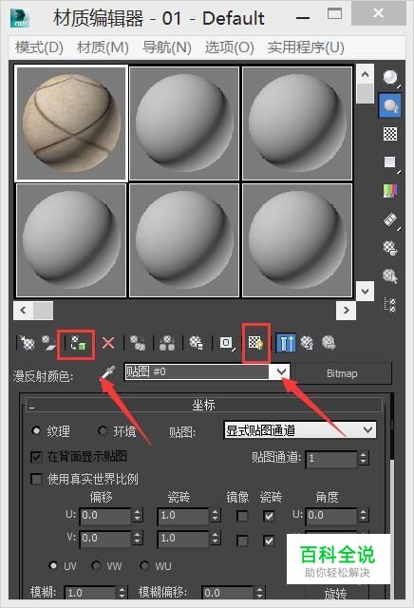Click the 模糊偏移 value field
414x608 pixels.
pyautogui.click(x=229, y=593)
